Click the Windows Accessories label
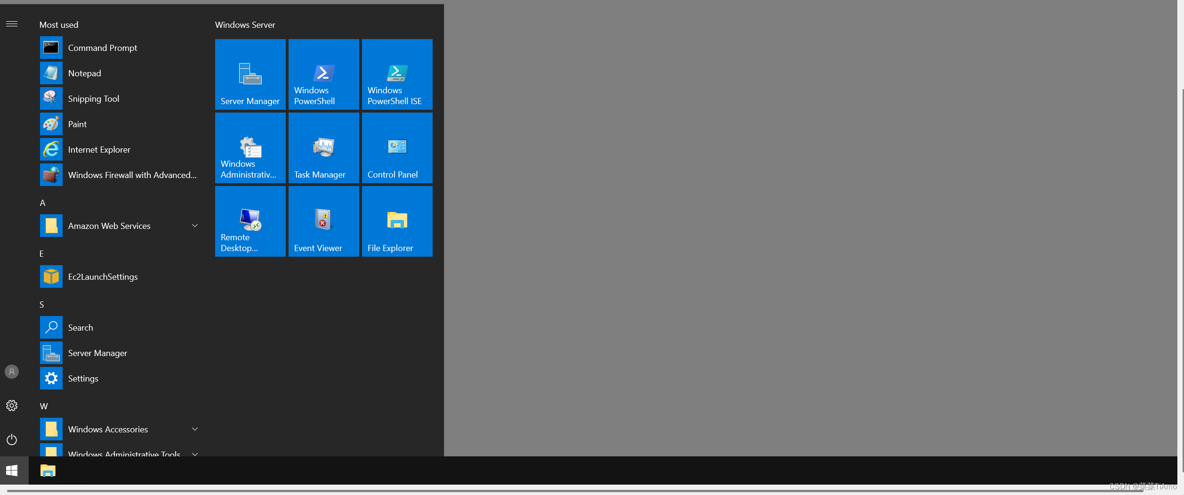 (x=108, y=429)
